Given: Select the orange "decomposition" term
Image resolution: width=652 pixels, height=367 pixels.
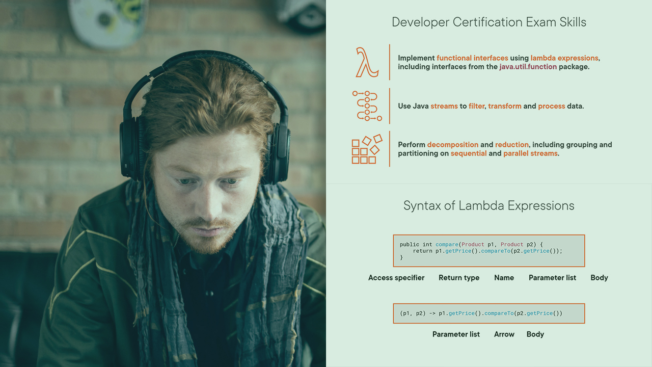Looking at the screenshot, I should [x=453, y=144].
